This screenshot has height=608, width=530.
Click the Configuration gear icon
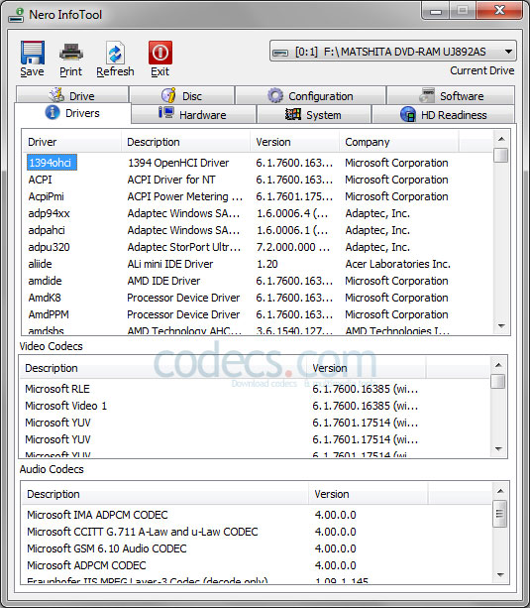[275, 95]
